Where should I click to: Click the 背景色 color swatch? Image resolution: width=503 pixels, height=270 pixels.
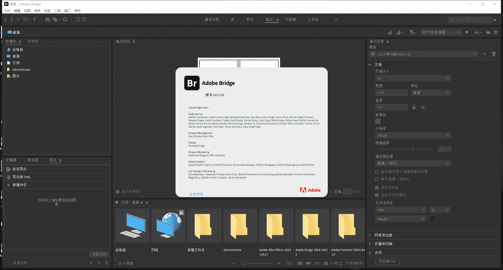pos(378,121)
